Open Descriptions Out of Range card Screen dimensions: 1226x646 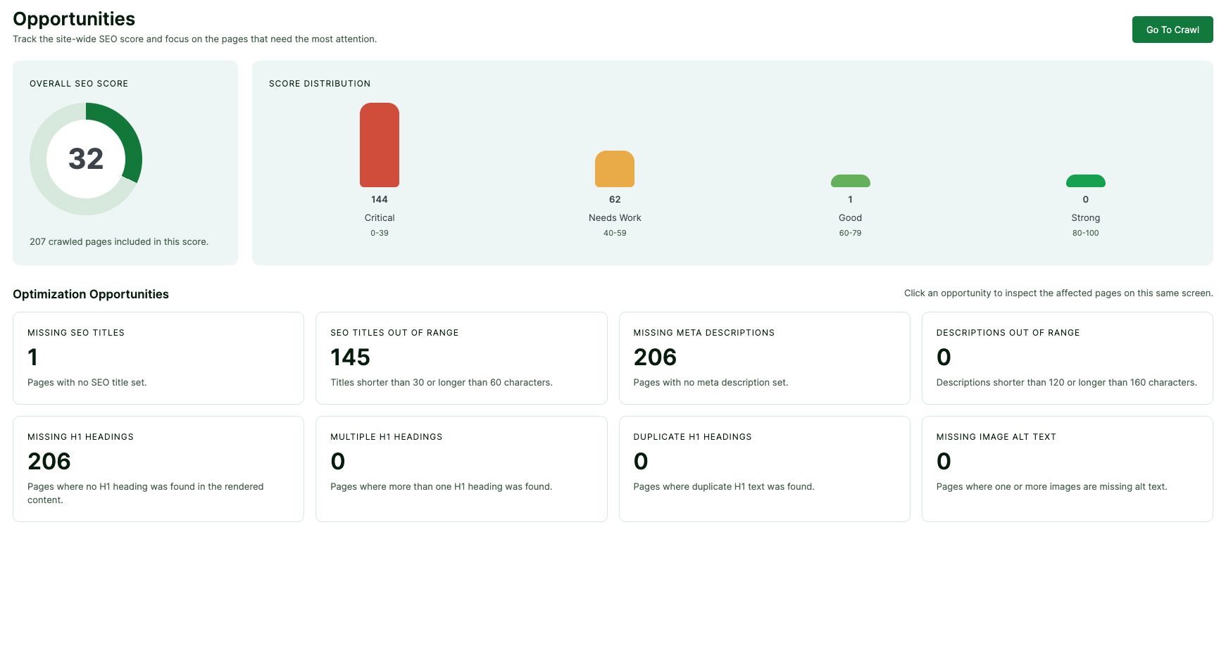tap(1066, 357)
